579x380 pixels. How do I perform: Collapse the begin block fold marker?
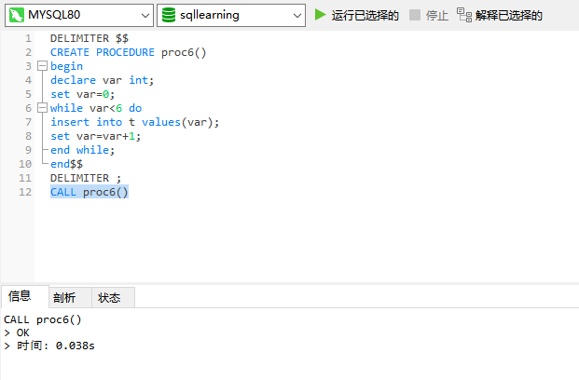(43, 66)
